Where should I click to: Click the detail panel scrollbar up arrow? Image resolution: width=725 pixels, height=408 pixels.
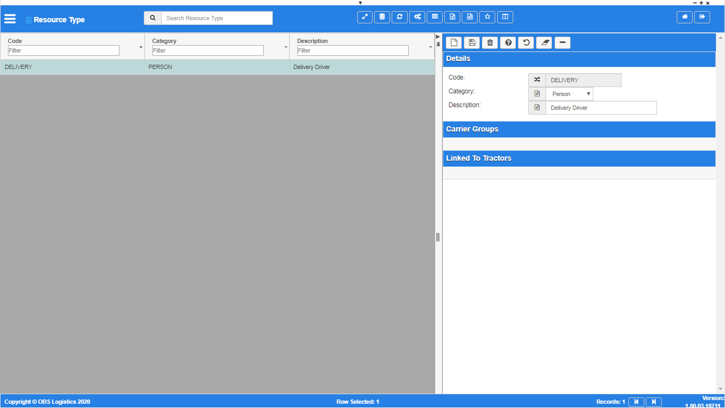coord(720,37)
